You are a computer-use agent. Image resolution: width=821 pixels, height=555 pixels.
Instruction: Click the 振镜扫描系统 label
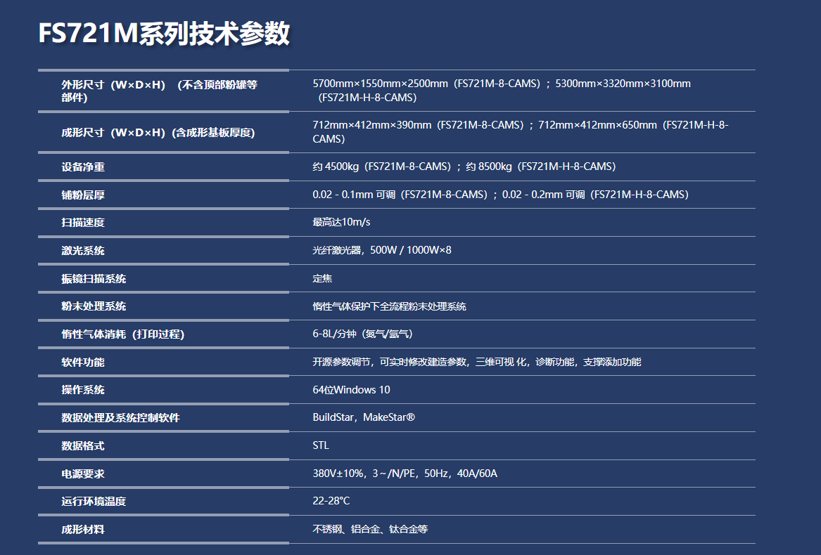[94, 279]
